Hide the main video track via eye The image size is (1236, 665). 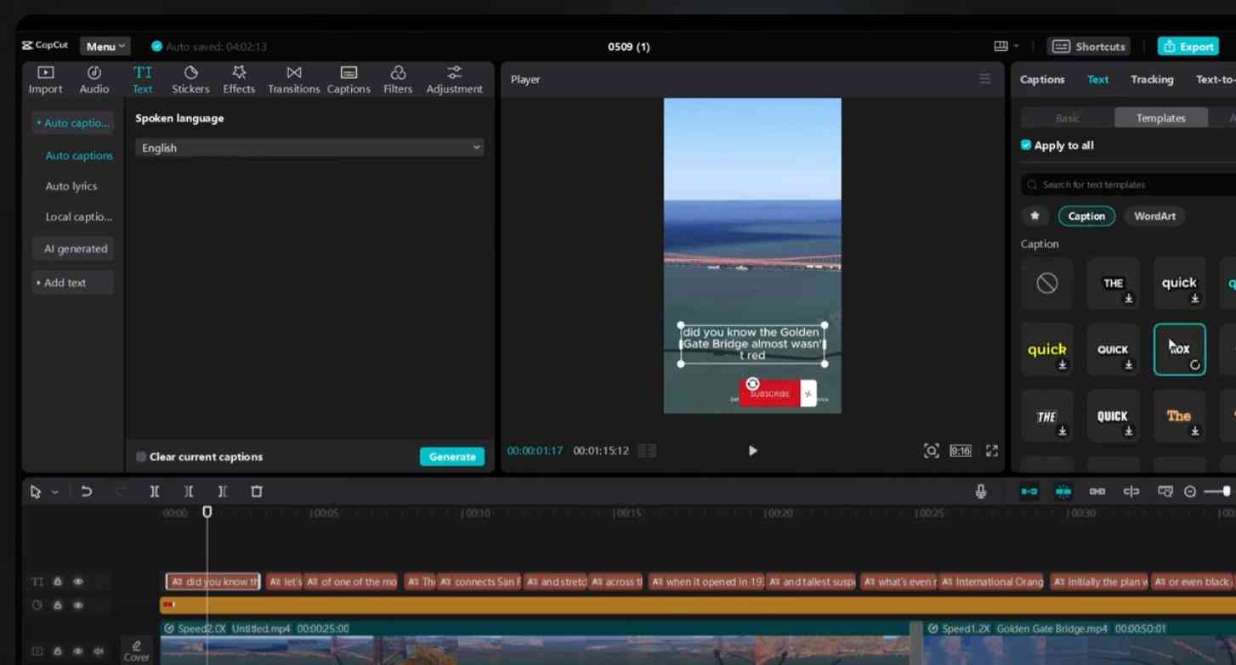pyautogui.click(x=78, y=651)
